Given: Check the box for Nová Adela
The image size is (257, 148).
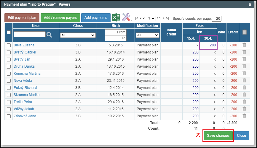Looking at the screenshot, I should 9,81.
